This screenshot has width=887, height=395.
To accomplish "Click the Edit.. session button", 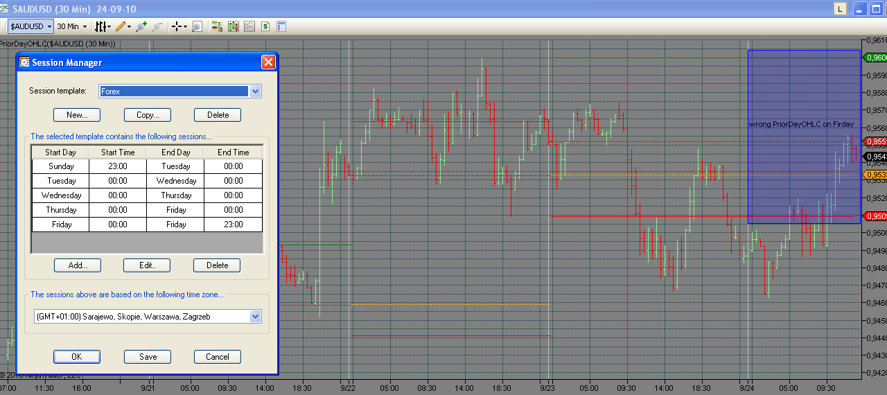I will coord(147,265).
